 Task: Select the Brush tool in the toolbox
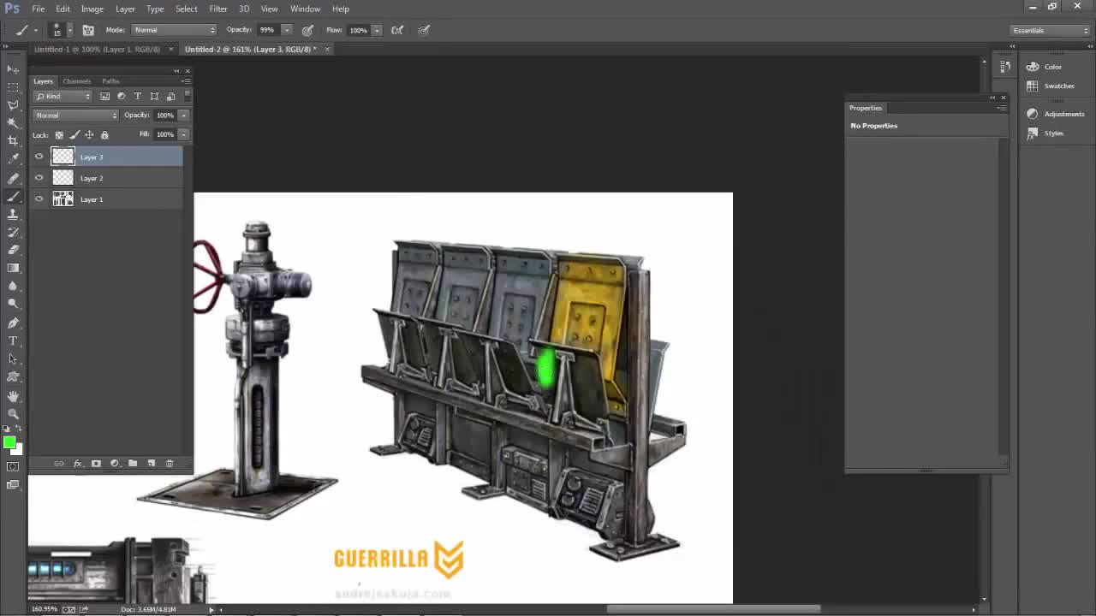pos(13,196)
